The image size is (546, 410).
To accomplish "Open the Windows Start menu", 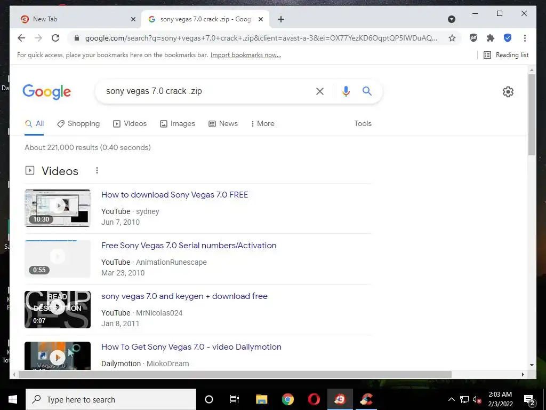I will coord(13,399).
